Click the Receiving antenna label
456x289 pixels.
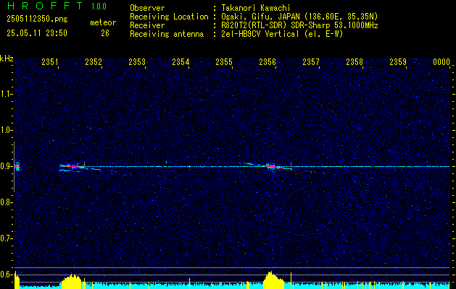[x=167, y=34]
